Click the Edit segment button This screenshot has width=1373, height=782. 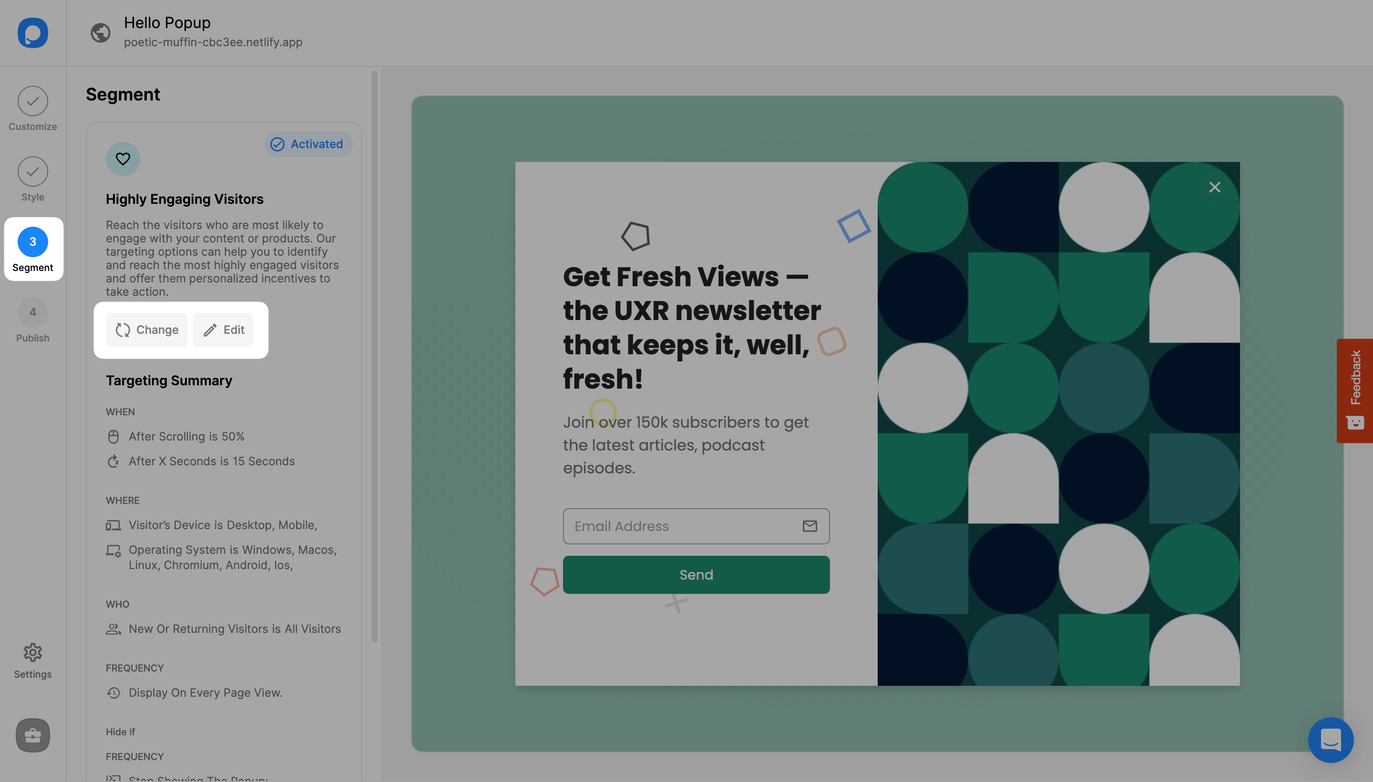tap(223, 330)
